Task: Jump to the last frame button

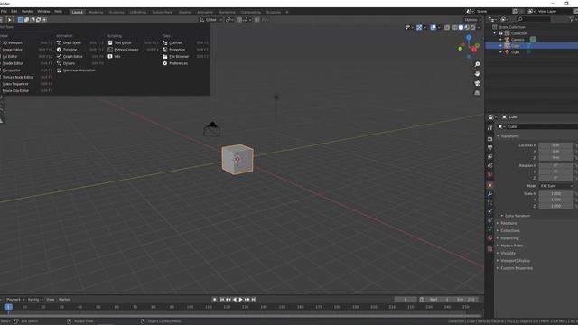Action: [x=253, y=300]
